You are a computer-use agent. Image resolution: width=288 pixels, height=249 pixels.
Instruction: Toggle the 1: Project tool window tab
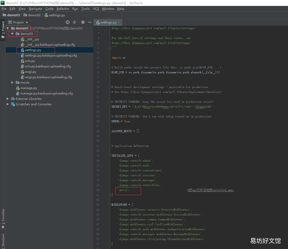point(3,29)
